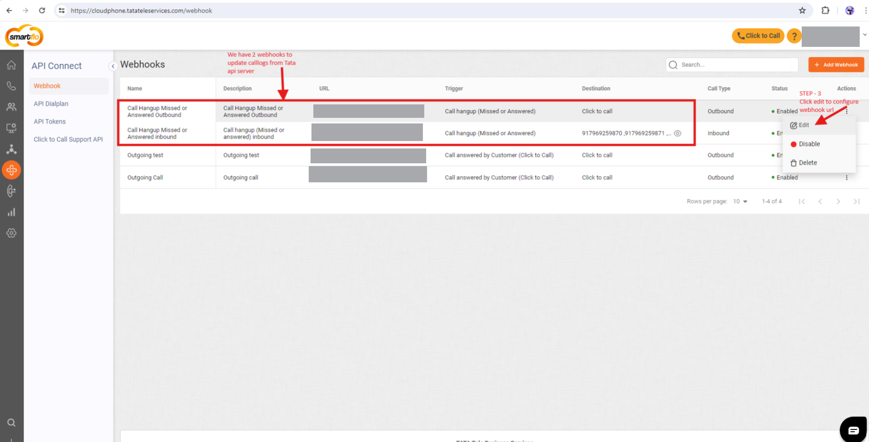Show destination numbers via eye icon
This screenshot has height=442, width=869.
(x=678, y=134)
